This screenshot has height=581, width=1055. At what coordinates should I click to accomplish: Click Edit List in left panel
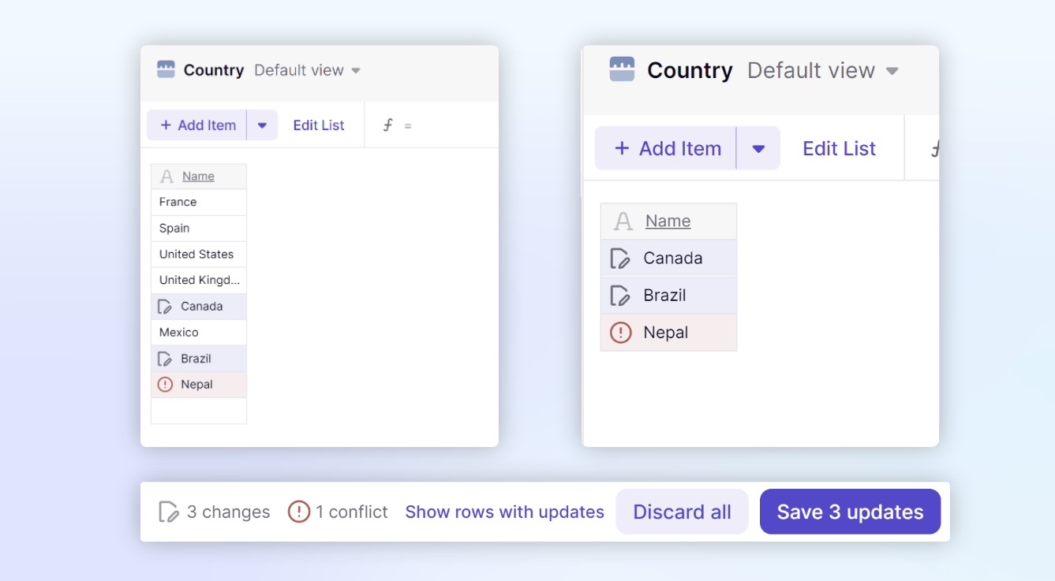pyautogui.click(x=319, y=125)
